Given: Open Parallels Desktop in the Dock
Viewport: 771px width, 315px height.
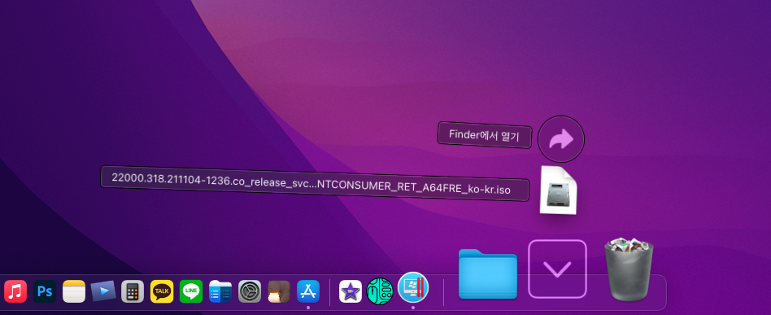Looking at the screenshot, I should [413, 287].
